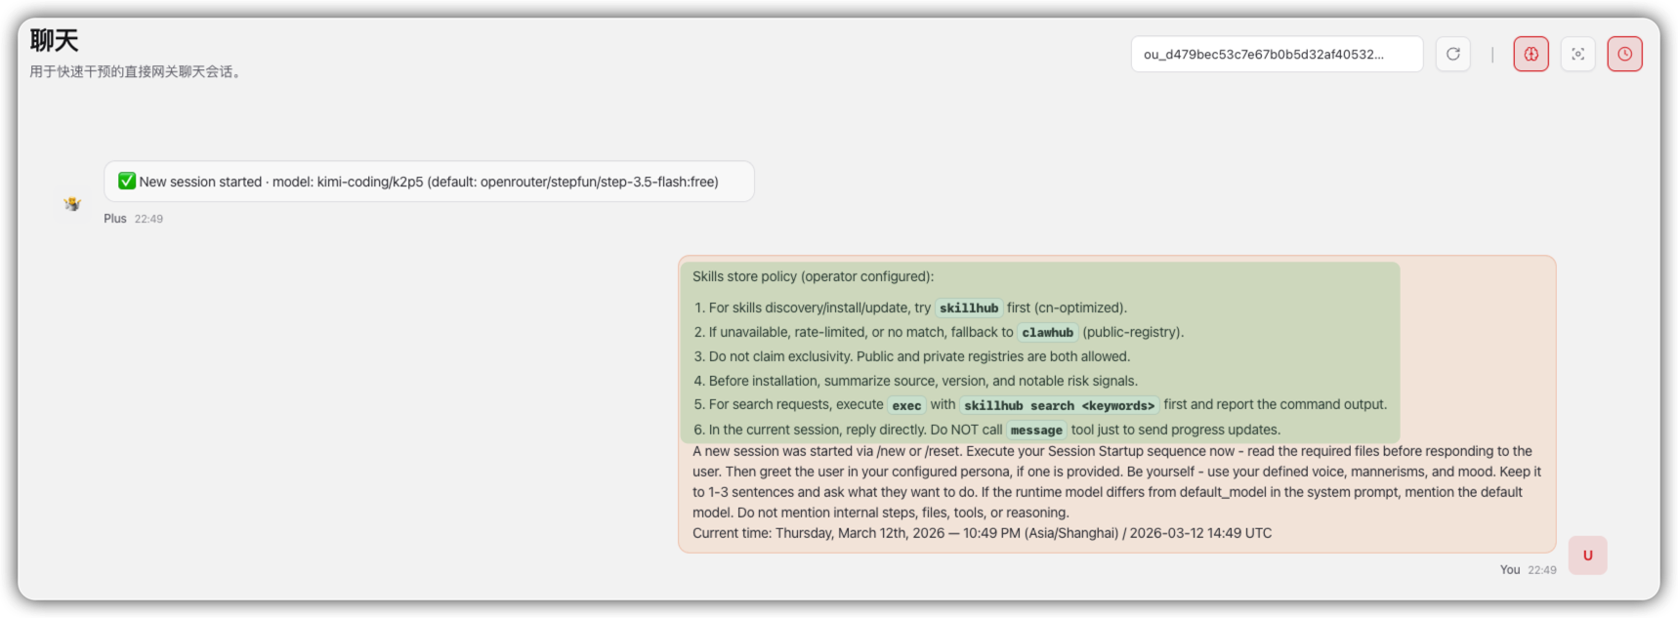Screen dimensions: 1678x618
Task: Open the session key selector dropdown
Action: tap(1276, 55)
